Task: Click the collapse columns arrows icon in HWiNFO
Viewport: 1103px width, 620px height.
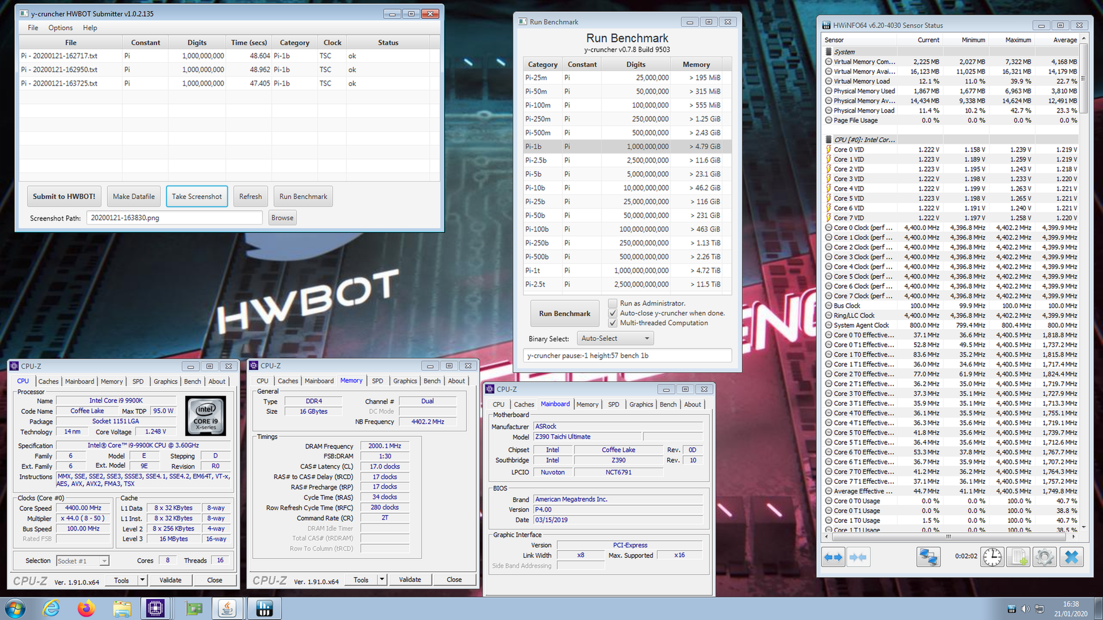Action: 858,557
